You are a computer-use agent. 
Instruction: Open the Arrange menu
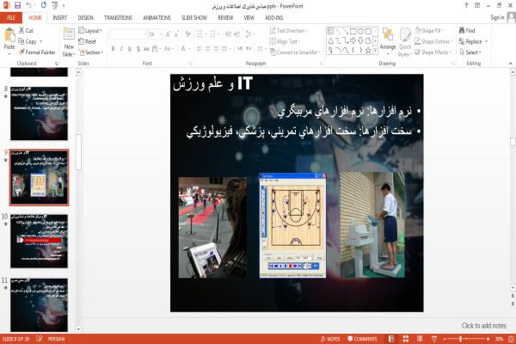tap(388, 42)
